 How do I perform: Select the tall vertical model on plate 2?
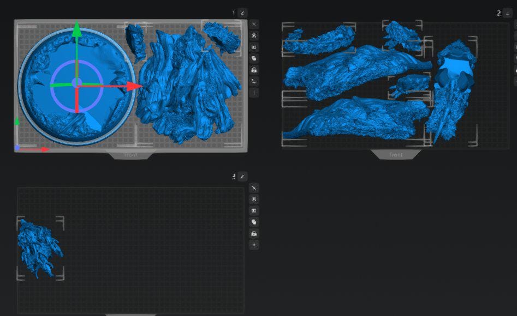pyautogui.click(x=450, y=92)
